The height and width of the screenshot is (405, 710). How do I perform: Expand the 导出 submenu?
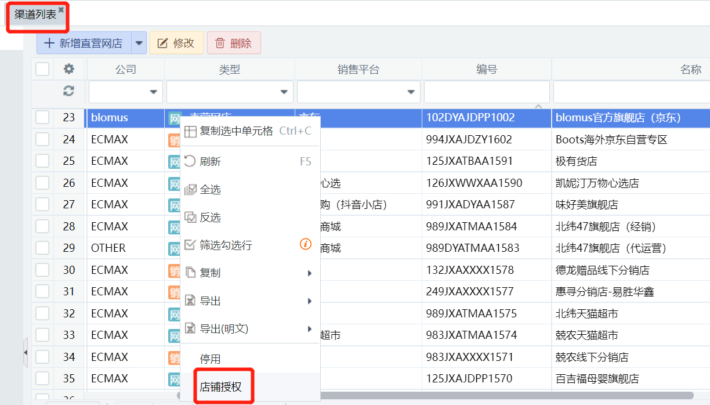tap(250, 301)
